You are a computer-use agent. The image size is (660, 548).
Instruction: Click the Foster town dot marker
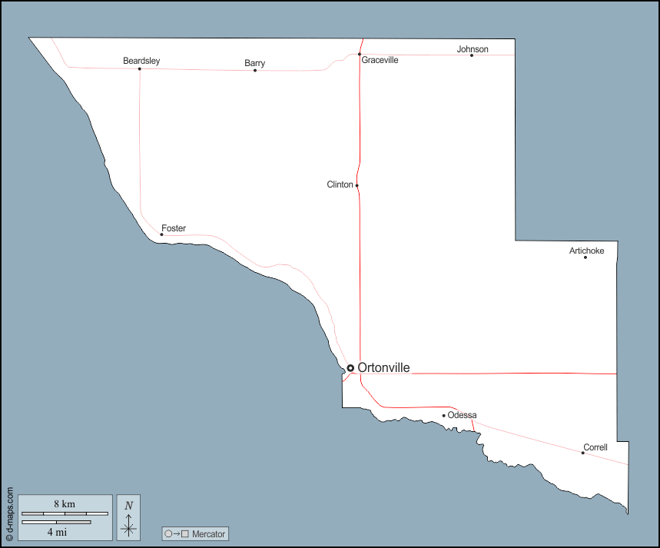(x=161, y=234)
